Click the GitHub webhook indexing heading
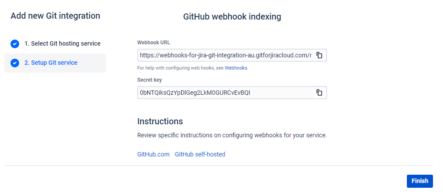 pos(232,17)
